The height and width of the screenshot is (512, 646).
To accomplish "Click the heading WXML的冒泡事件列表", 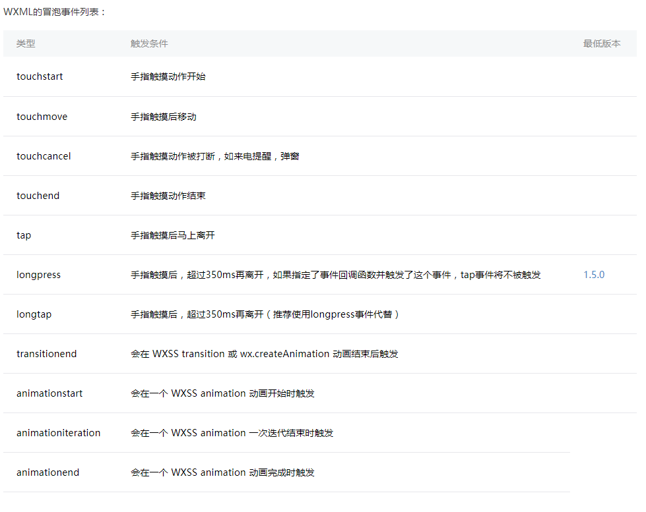I will [x=54, y=12].
